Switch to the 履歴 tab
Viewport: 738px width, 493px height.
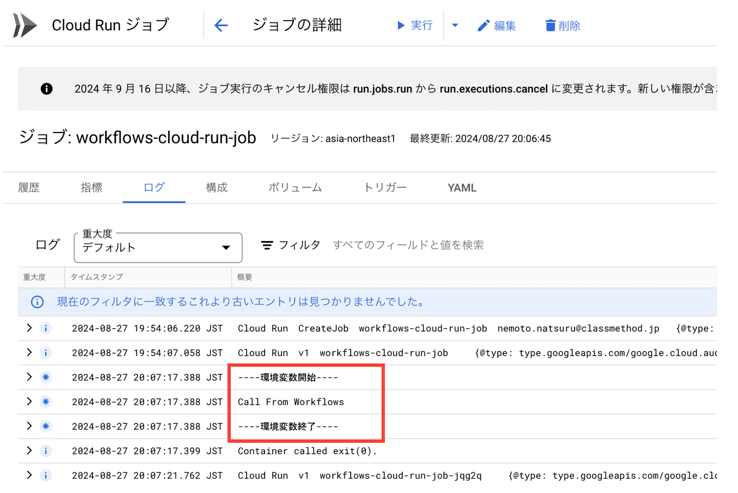click(x=29, y=188)
